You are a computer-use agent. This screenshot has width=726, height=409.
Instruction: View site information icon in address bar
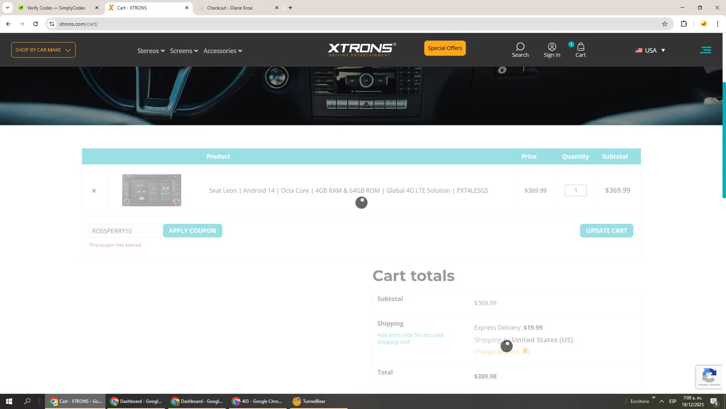pyautogui.click(x=52, y=24)
